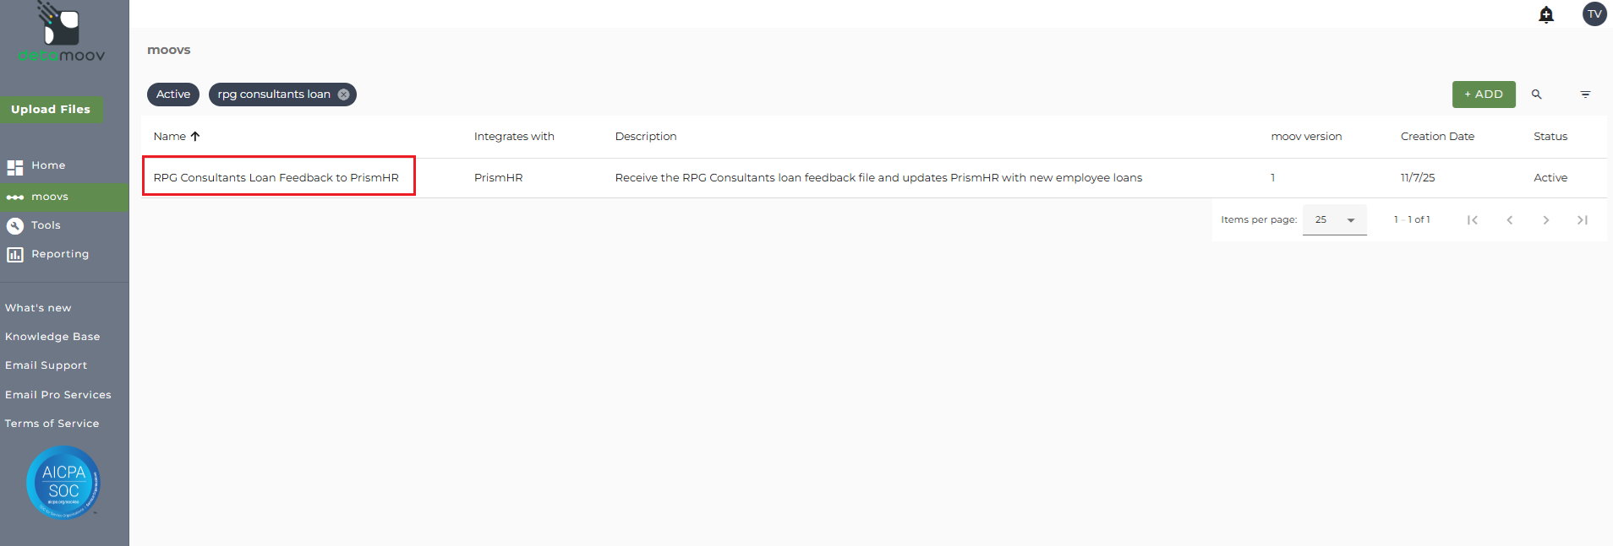
Task: Toggle Name column sort arrow
Action: [x=195, y=136]
